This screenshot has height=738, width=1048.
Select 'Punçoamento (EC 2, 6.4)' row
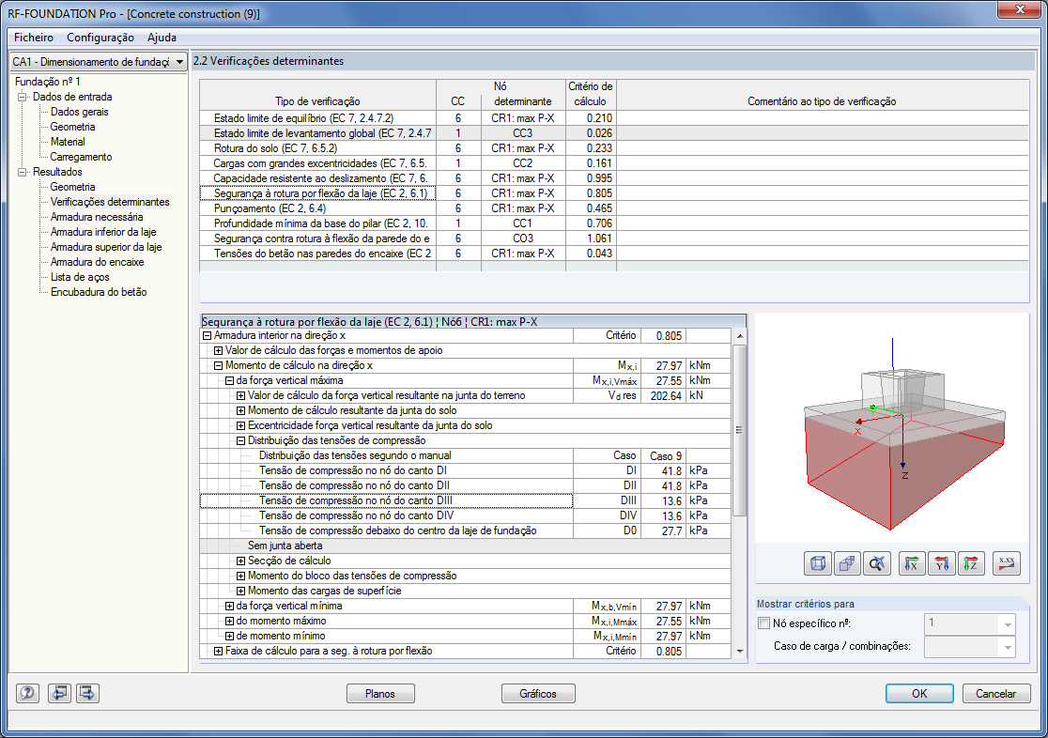(x=613, y=208)
